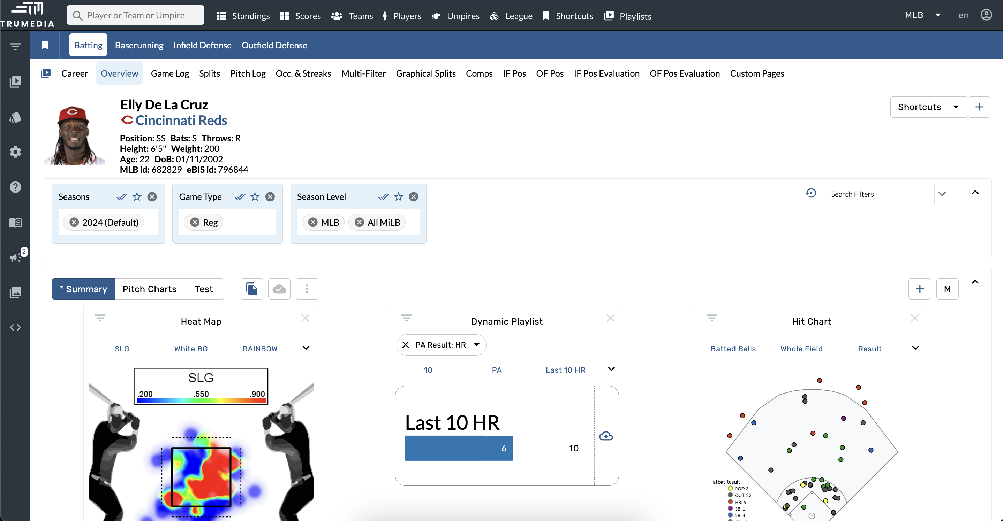This screenshot has height=521, width=1003.
Task: Switch to the Pitch Charts tab
Action: (x=150, y=289)
